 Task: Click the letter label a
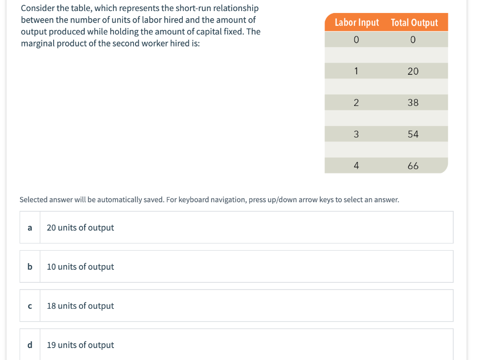point(29,227)
